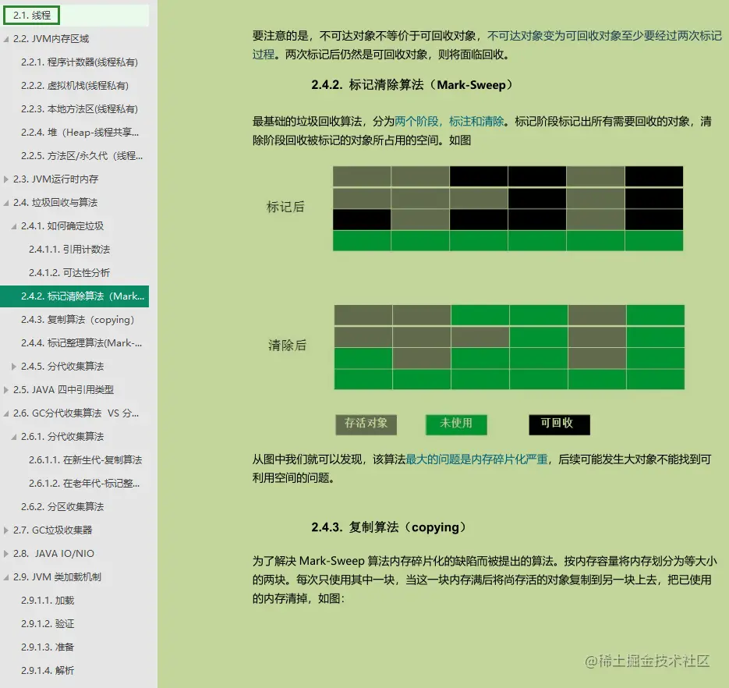Screen dimensions: 729x688
Task: Collapse the 2.4. 垃圾回收与算法 triangle
Action: coord(6,203)
